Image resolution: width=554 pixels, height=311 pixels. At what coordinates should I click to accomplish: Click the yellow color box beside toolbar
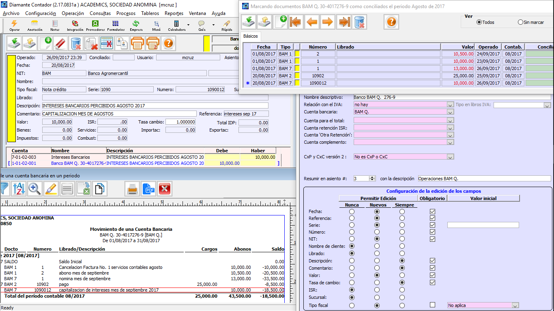tap(206, 43)
